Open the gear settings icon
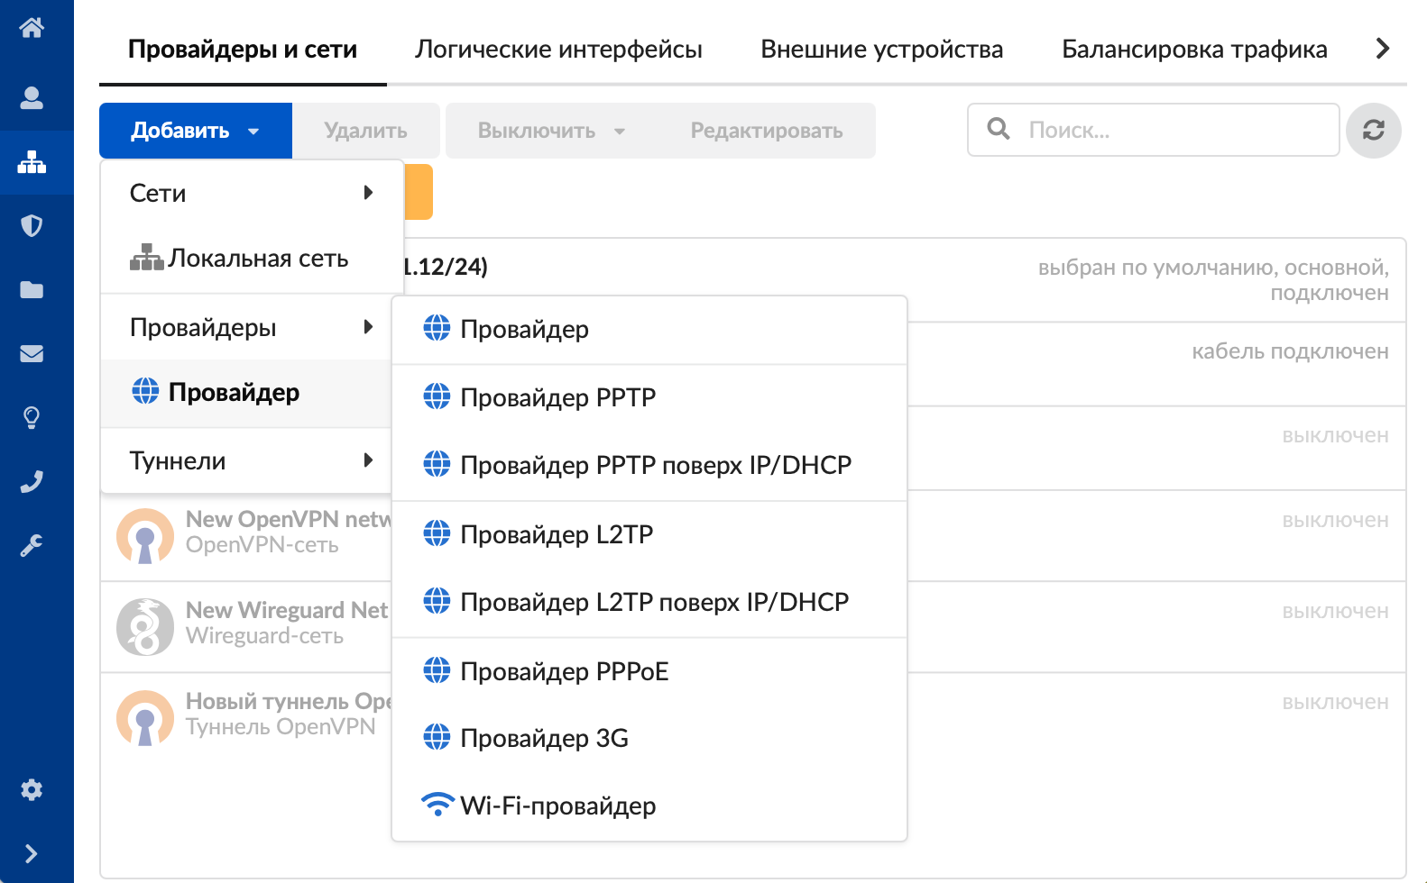1427x883 pixels. (32, 790)
